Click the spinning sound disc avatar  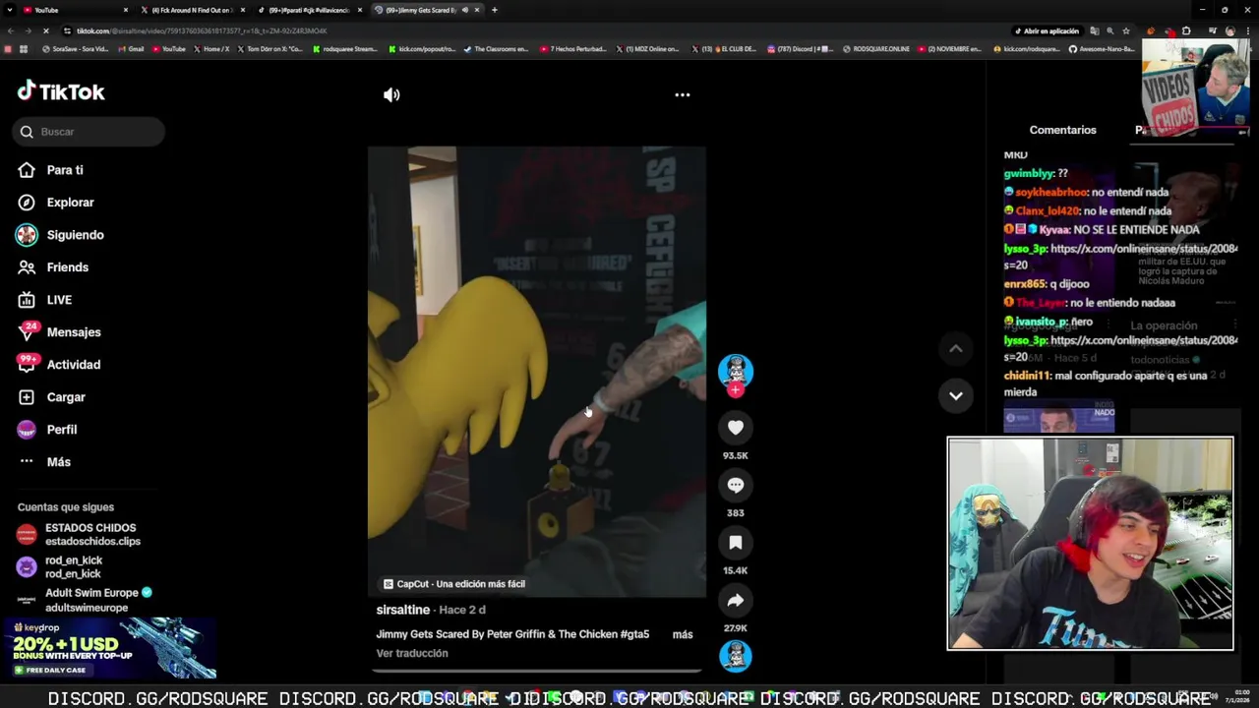[736, 656]
